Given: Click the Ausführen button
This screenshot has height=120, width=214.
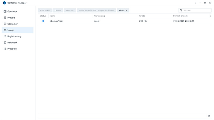Looking at the screenshot, I should coord(44,10).
